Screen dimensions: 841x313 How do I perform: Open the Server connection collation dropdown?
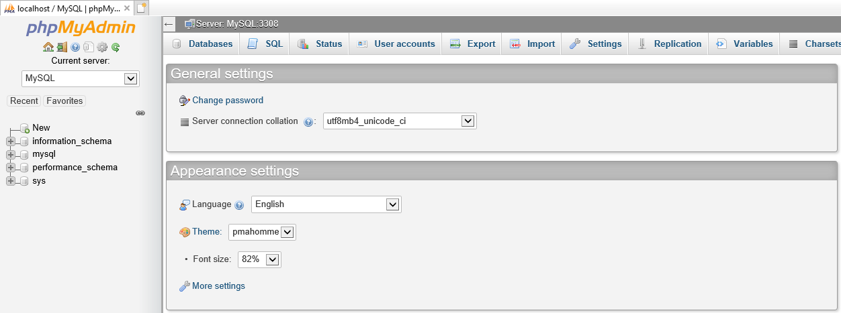400,121
